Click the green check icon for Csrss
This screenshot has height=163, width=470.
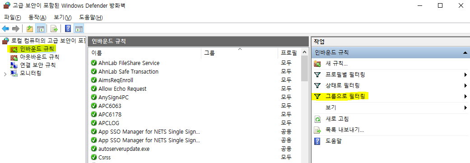pos(94,157)
